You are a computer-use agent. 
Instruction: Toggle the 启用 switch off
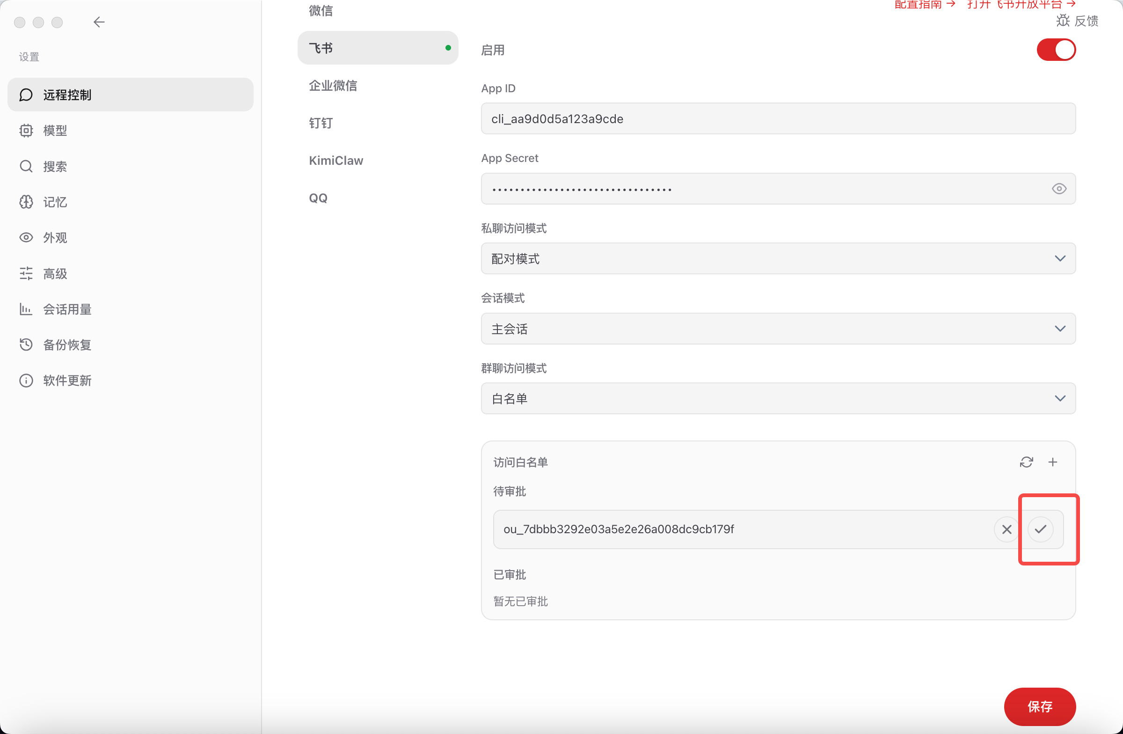coord(1056,50)
